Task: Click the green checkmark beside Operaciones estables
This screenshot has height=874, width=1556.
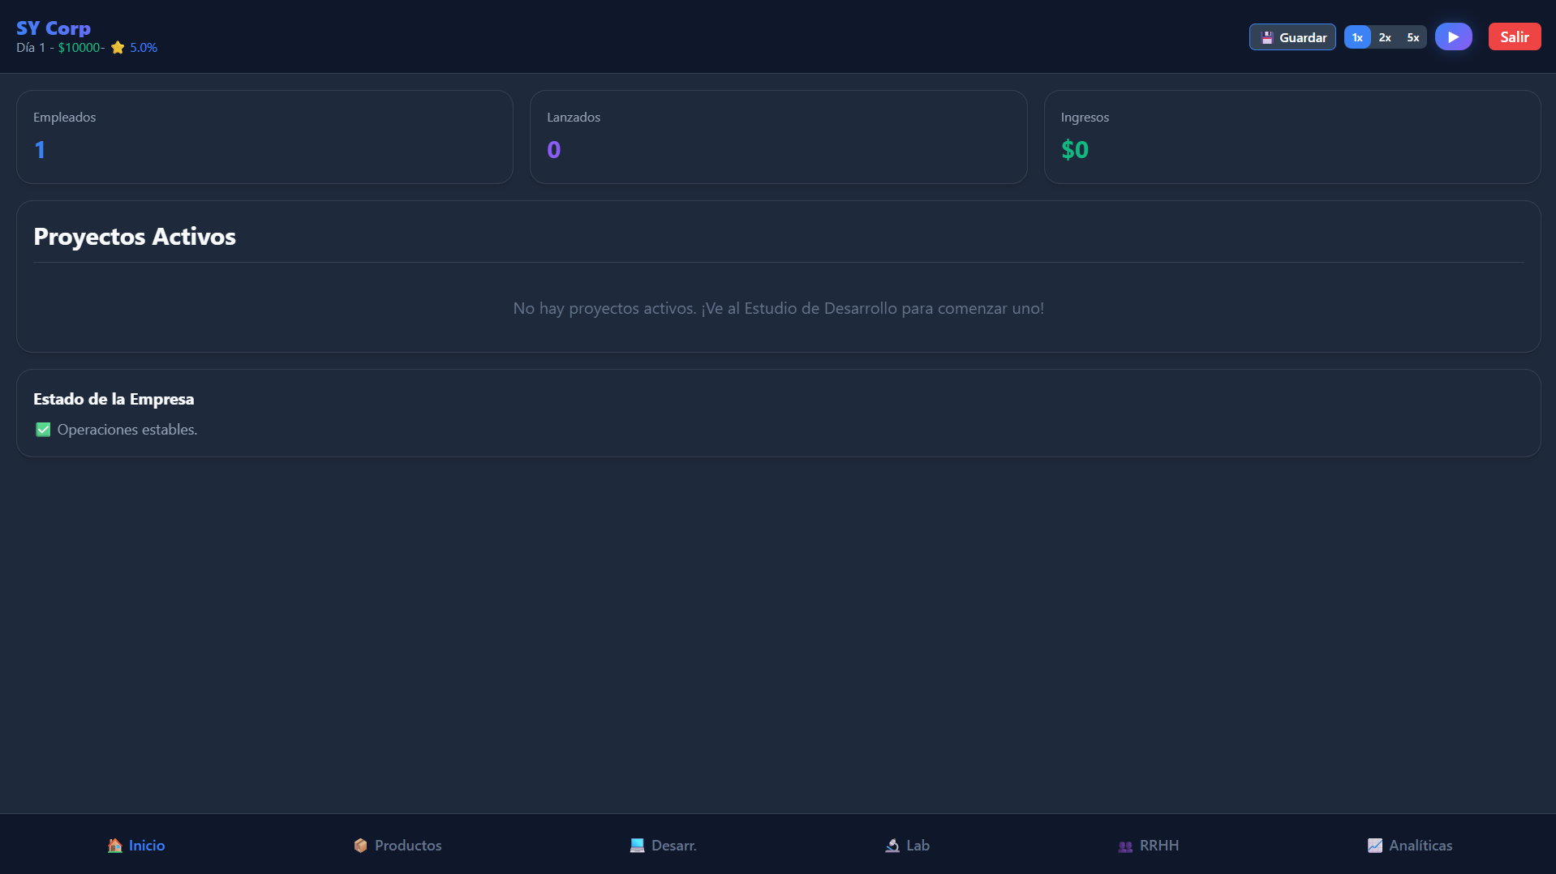Action: [43, 430]
